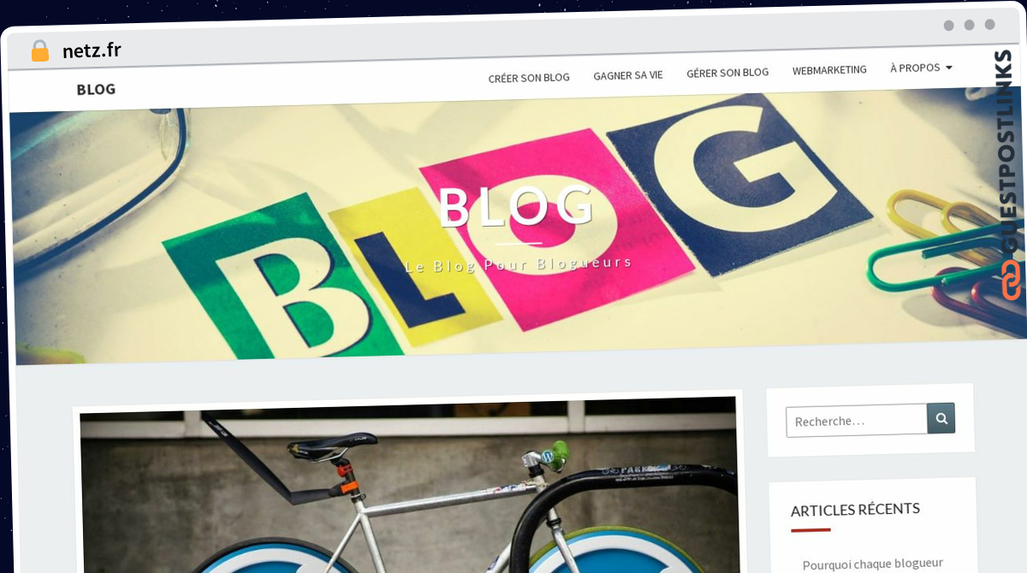Select GÉRER SON BLOG in navigation
Screen dimensions: 1027x573
pos(727,73)
